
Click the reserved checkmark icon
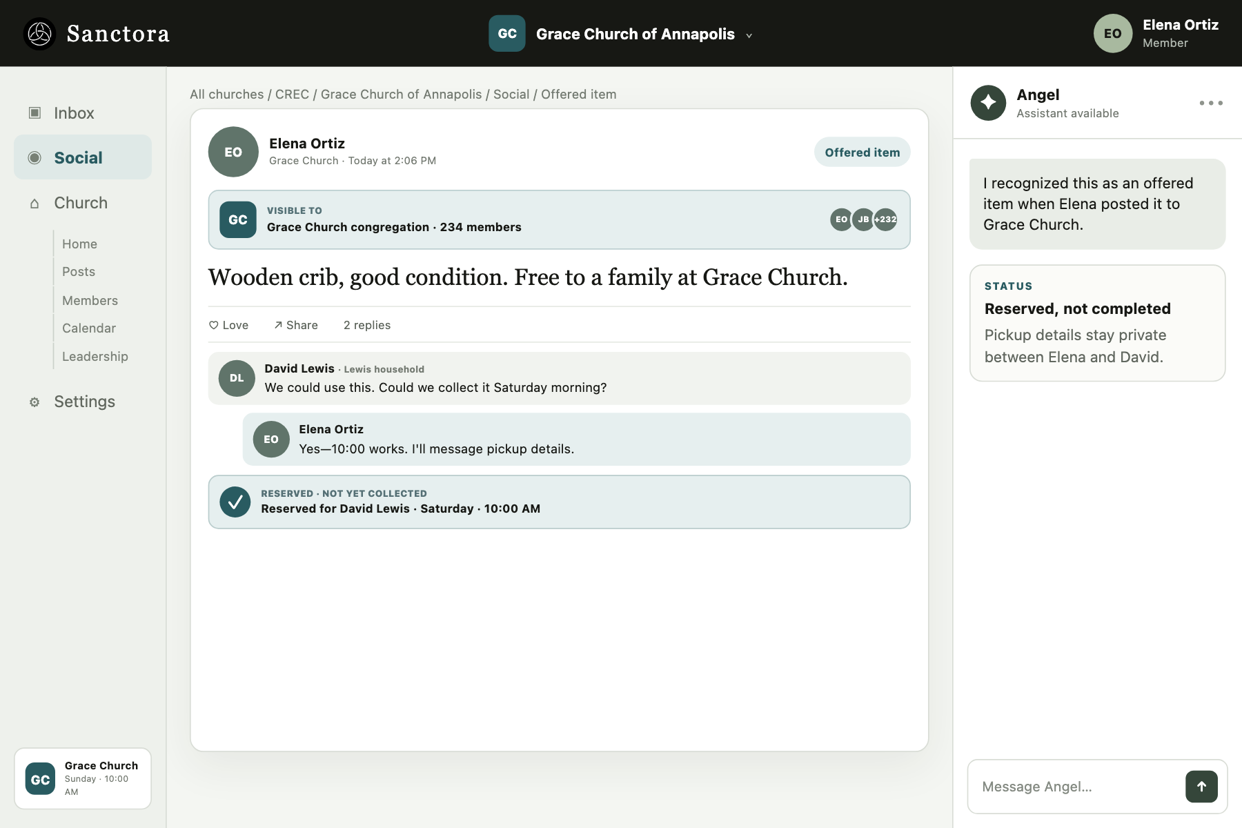tap(235, 502)
